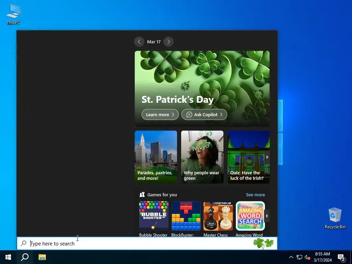Viewport: 352px width, 264px height.
Task: Open the Action Center notifications icon
Action: [341, 257]
